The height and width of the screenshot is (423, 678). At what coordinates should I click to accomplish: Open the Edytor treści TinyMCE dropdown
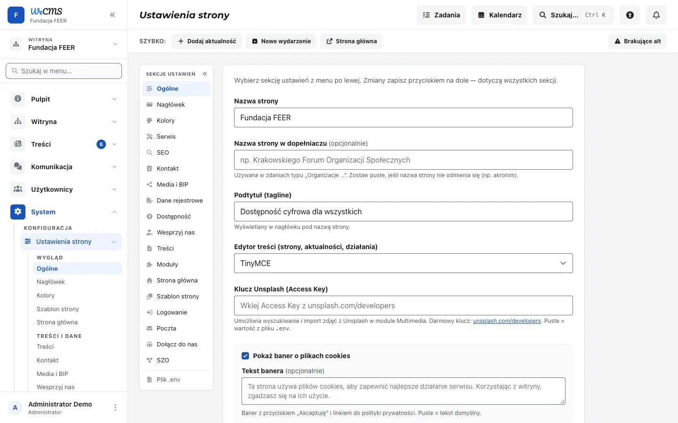pyautogui.click(x=404, y=263)
